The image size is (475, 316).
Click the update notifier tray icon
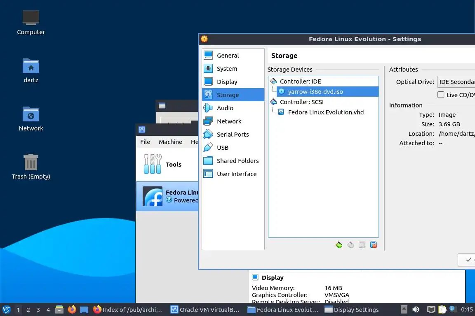pos(452,309)
